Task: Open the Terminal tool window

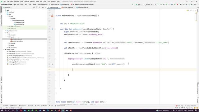Action: tap(22, 106)
